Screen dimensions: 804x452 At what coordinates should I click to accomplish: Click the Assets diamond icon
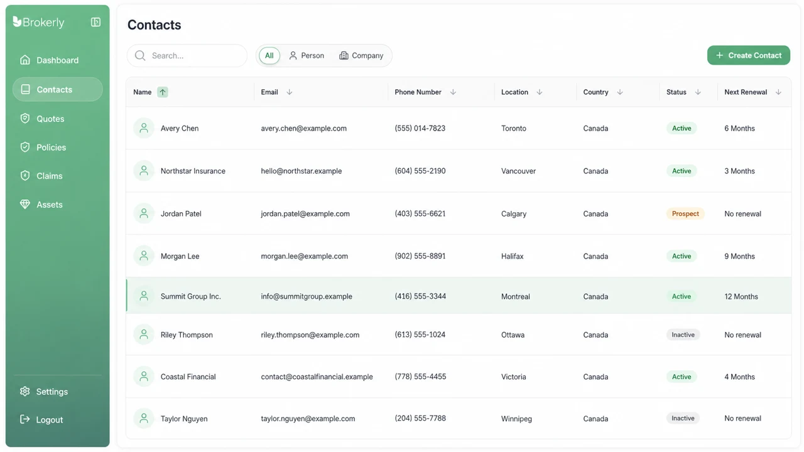[x=25, y=205]
